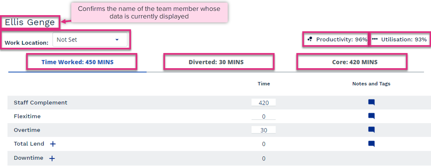The width and height of the screenshot is (431, 166).
Task: Click the Ellis Genge name heading
Action: [30, 22]
